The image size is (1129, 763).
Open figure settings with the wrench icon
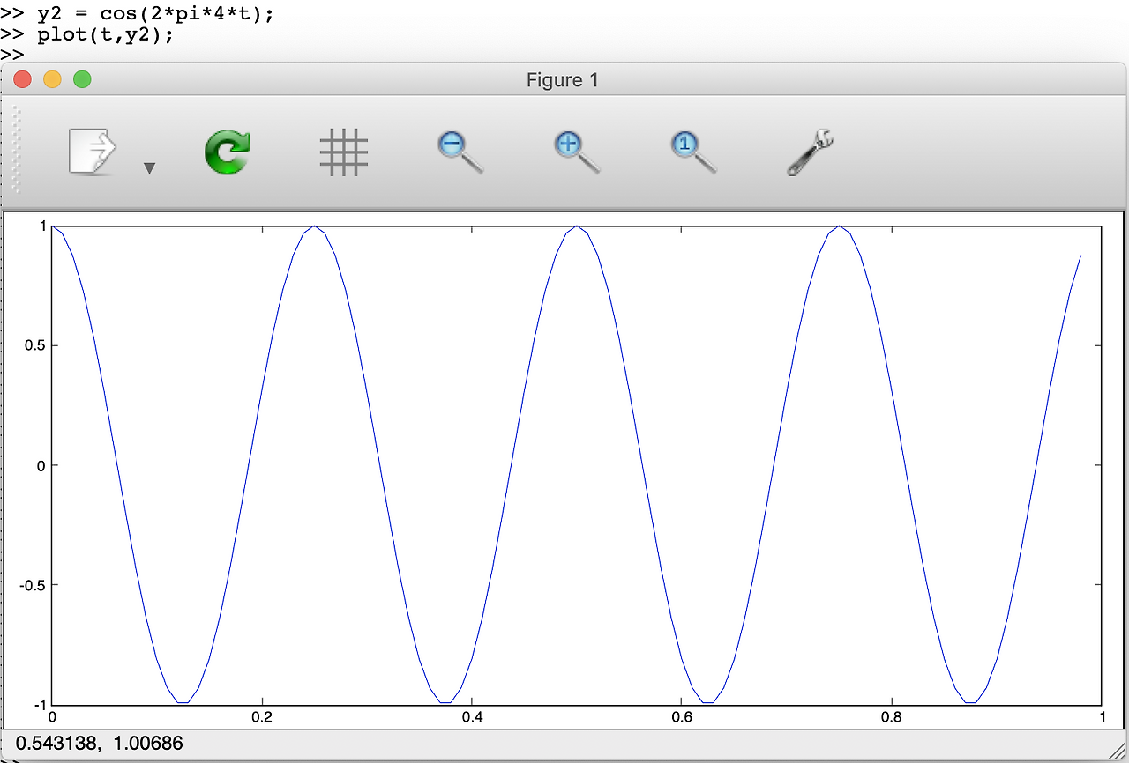[x=808, y=152]
